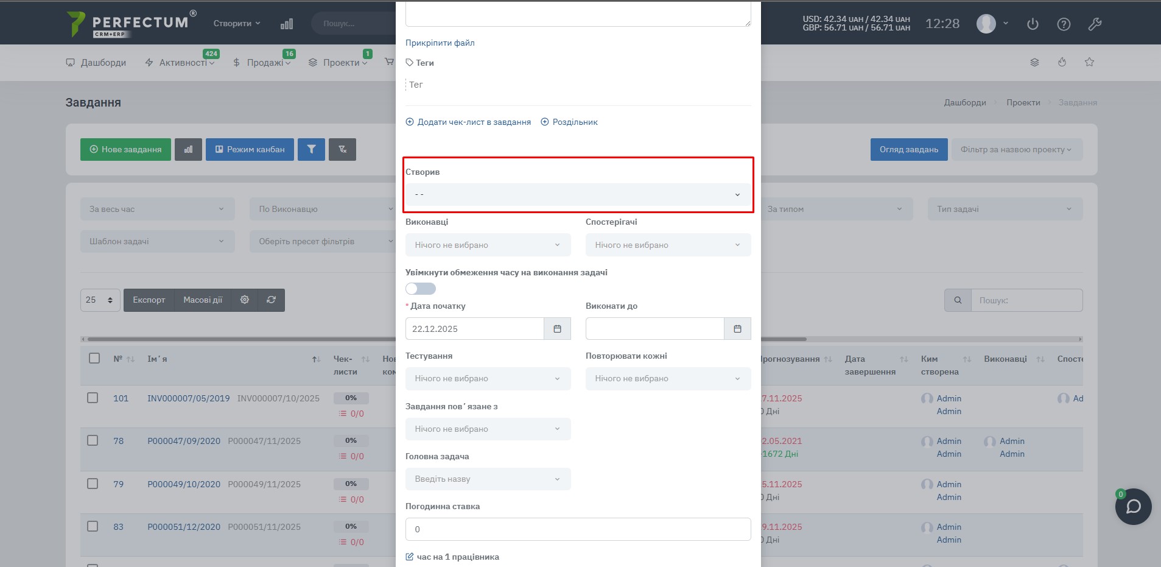The height and width of the screenshot is (567, 1161).
Task: Open the Створив dropdown
Action: (x=577, y=195)
